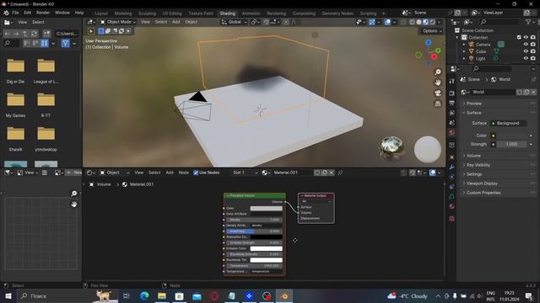
Task: Select solid viewport shading mode icon
Action: pyautogui.click(x=418, y=22)
